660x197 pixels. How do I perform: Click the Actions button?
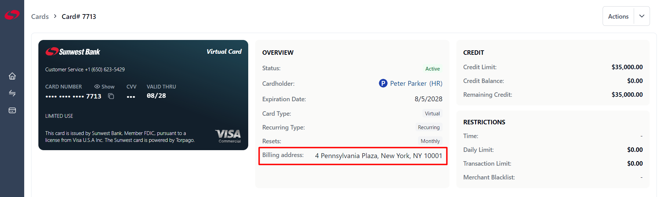coord(618,16)
